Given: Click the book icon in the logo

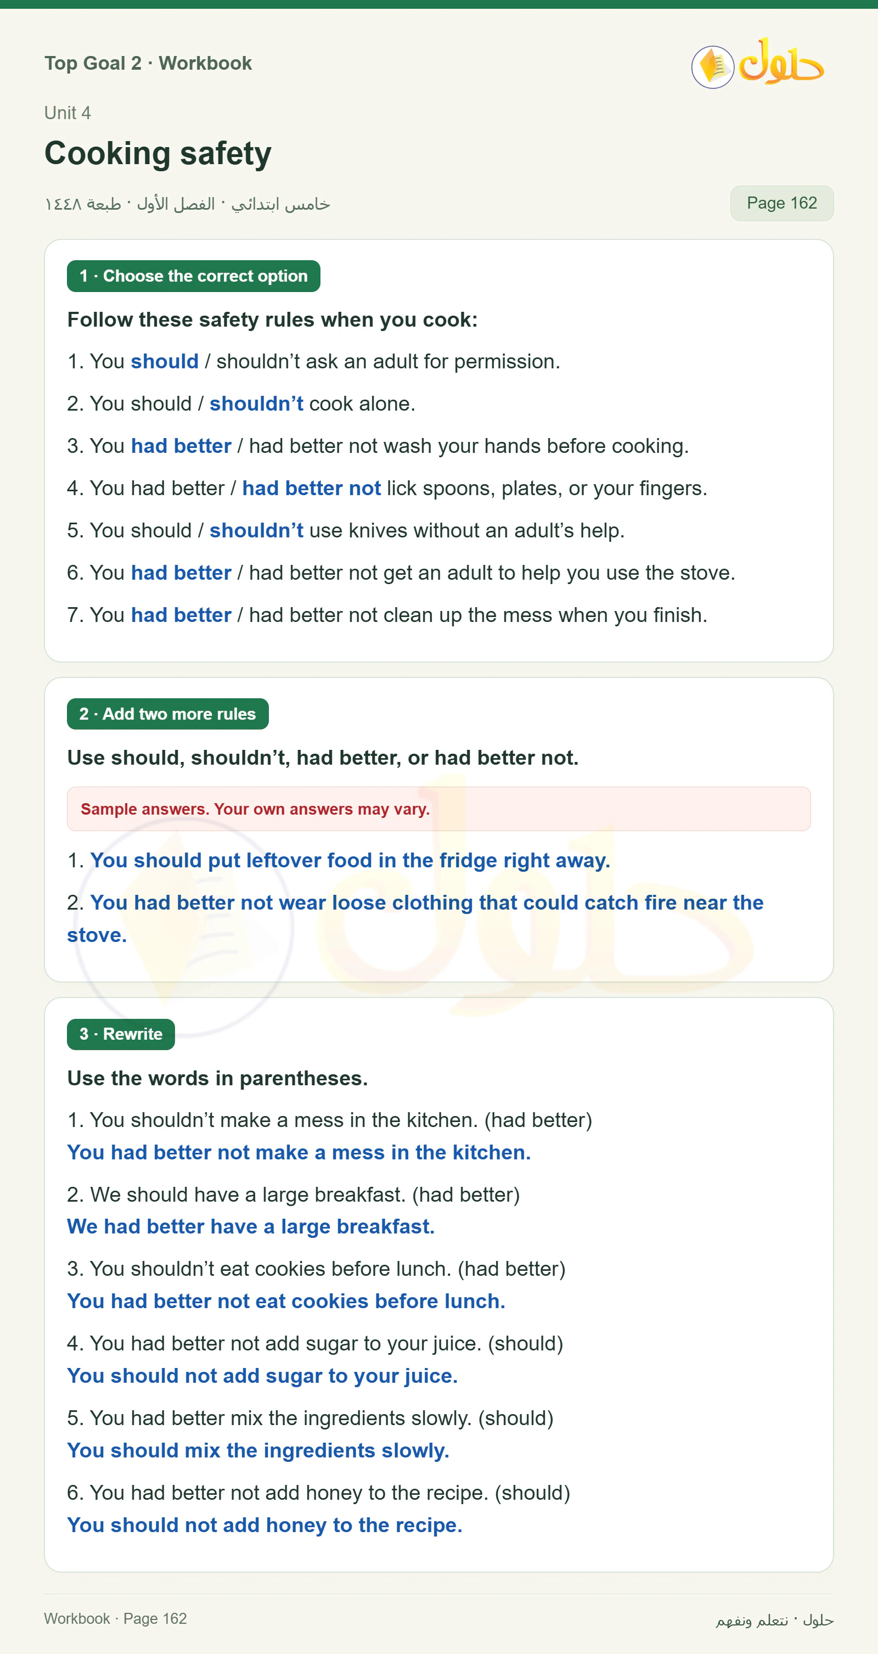Looking at the screenshot, I should [712, 67].
